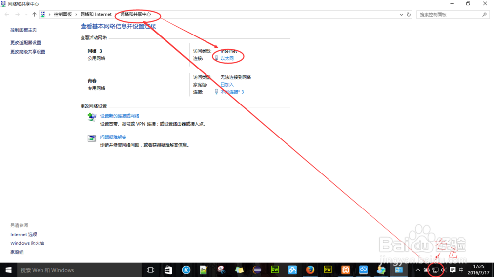
Task: Select 网络和共享中心 breadcrumb item
Action: pyautogui.click(x=135, y=14)
